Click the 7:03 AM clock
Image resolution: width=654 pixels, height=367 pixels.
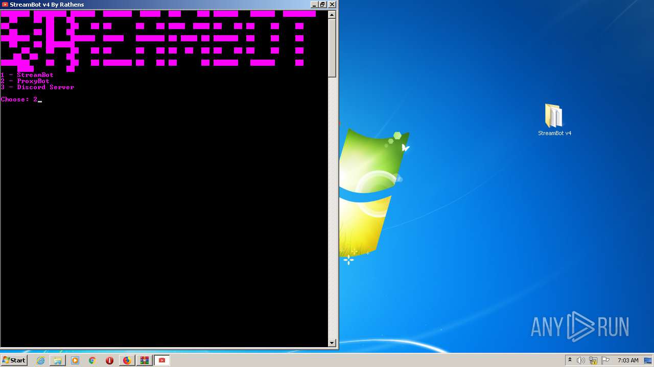coord(628,360)
